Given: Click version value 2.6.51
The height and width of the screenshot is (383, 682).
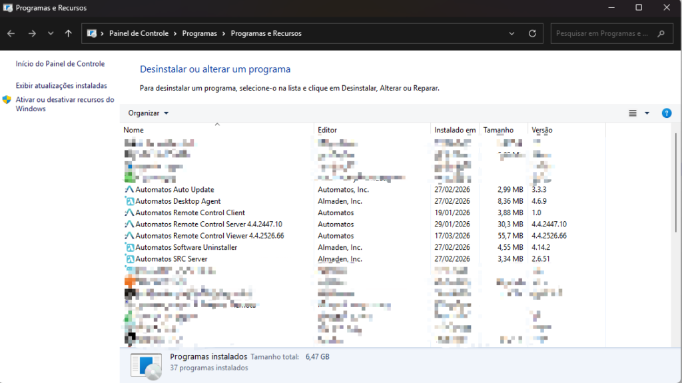Looking at the screenshot, I should [541, 259].
